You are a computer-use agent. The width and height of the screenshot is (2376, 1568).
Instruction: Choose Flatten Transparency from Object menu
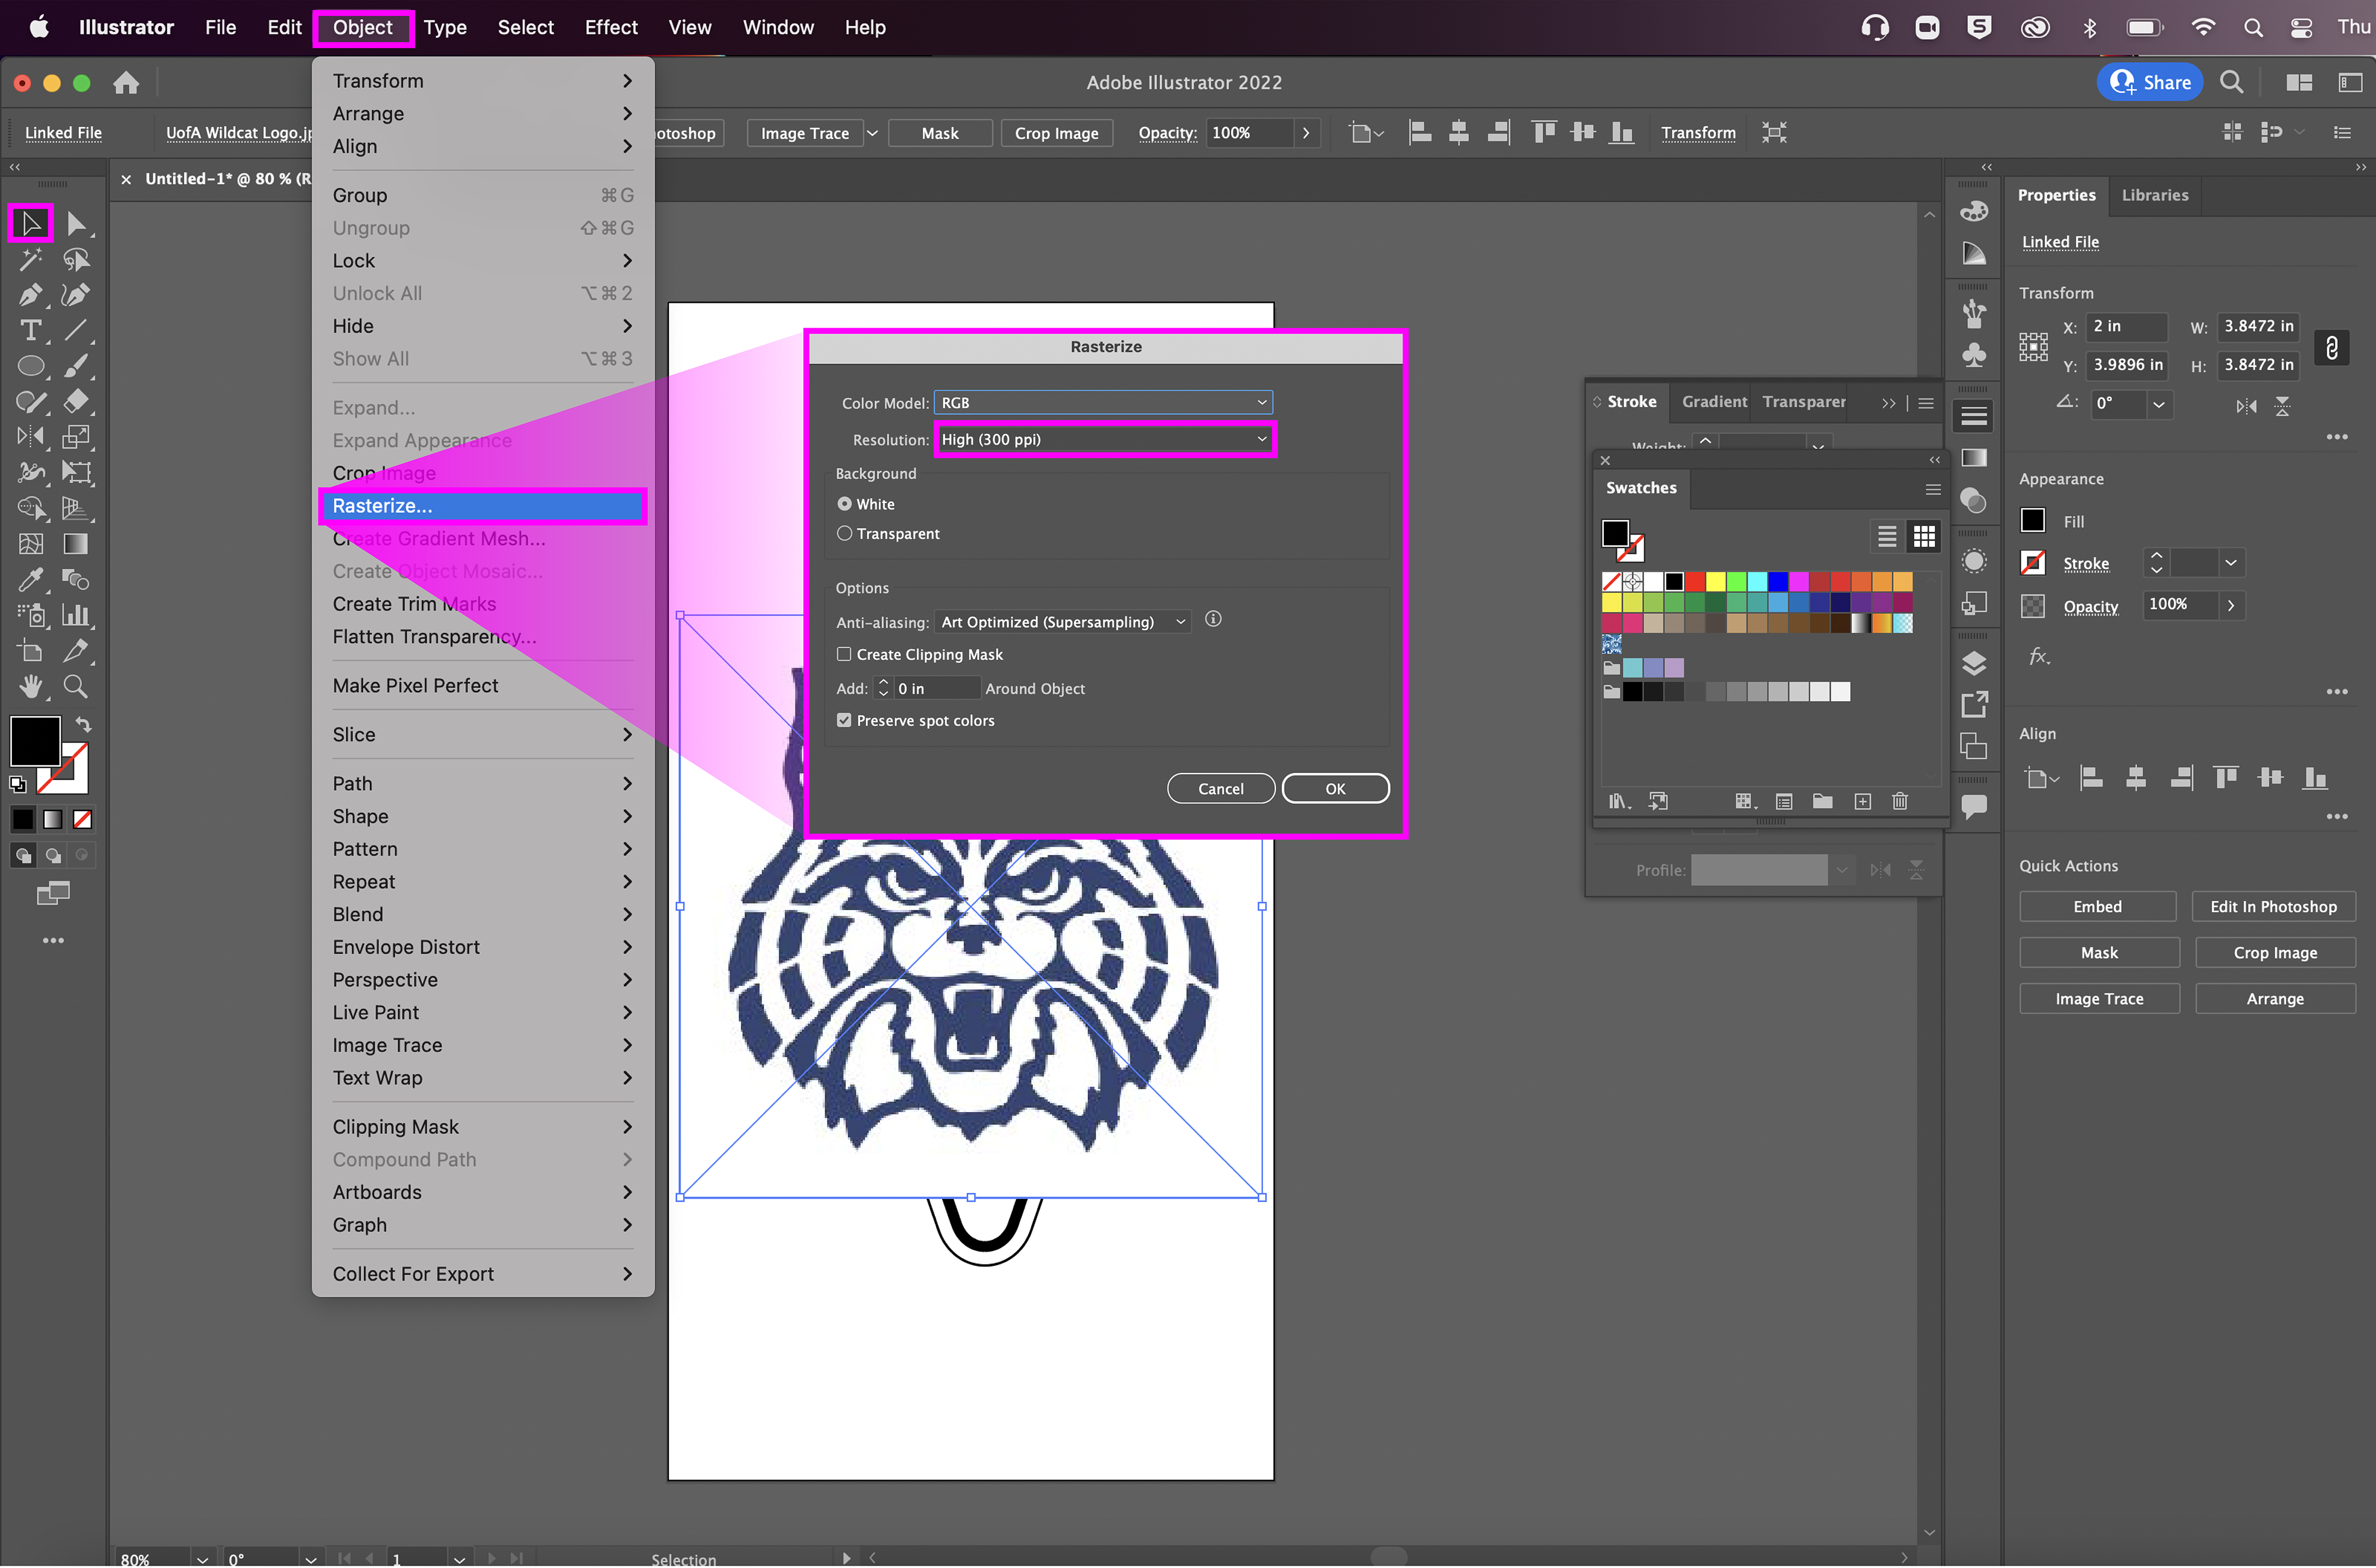(x=434, y=637)
